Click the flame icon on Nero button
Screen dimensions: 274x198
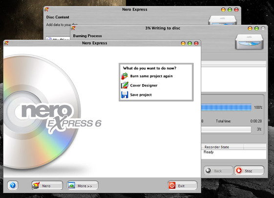[36, 185]
